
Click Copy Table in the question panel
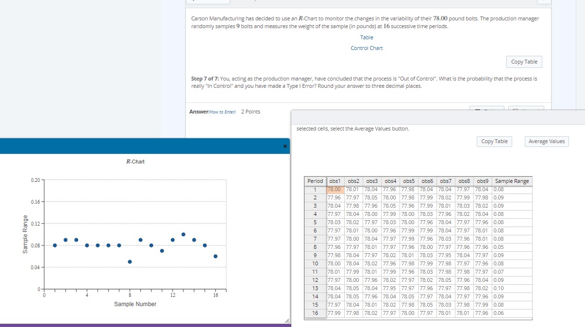pos(524,62)
